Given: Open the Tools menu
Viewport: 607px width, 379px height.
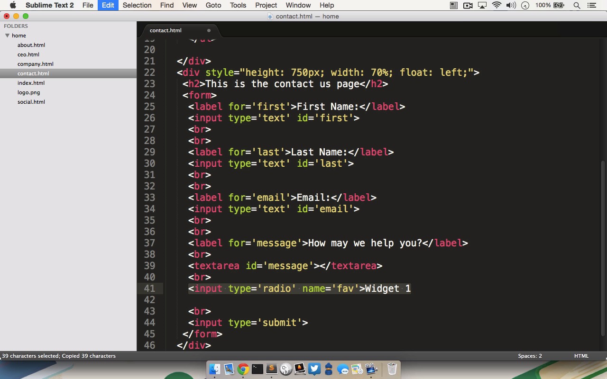Looking at the screenshot, I should click(x=238, y=5).
